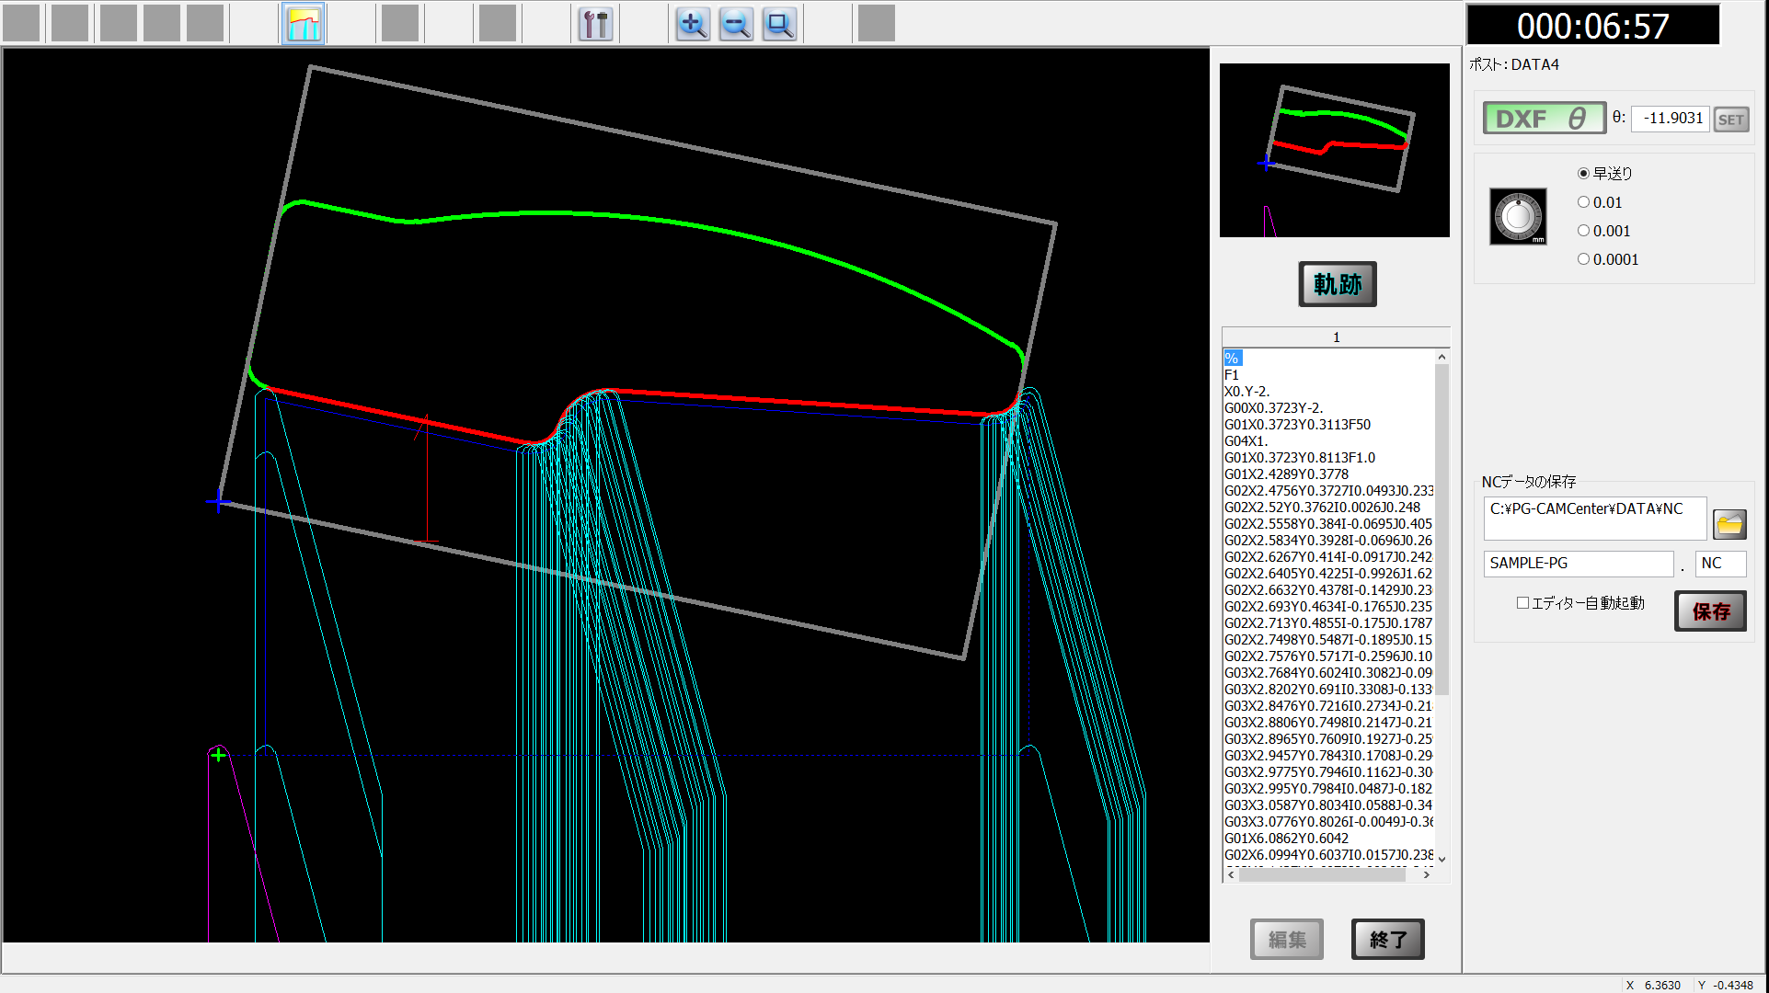The width and height of the screenshot is (1769, 993).
Task: Enable the エディター自動起動 checkbox
Action: coord(1522,603)
